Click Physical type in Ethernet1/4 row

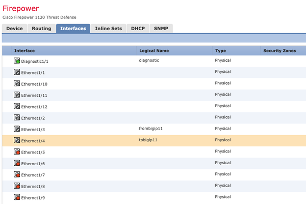pos(223,140)
